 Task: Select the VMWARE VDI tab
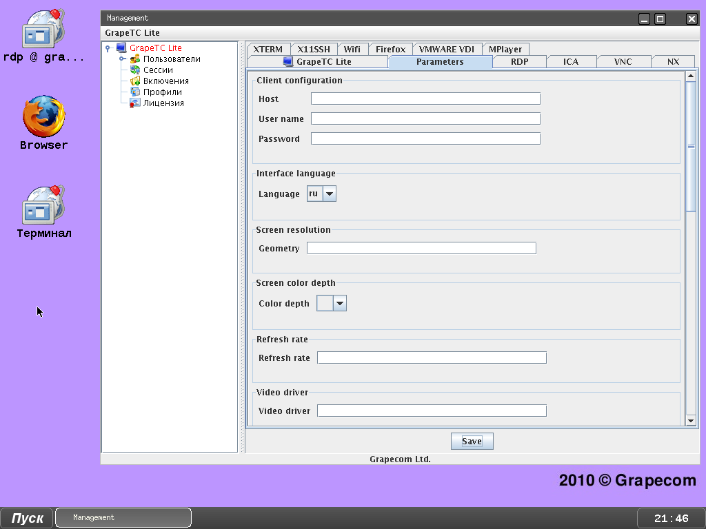[447, 49]
